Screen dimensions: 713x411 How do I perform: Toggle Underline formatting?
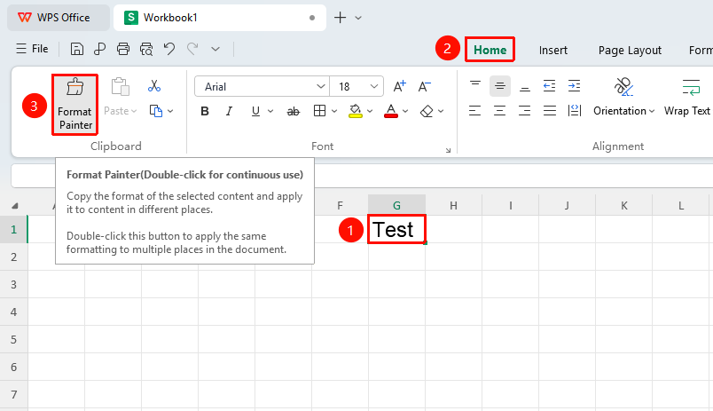(255, 111)
